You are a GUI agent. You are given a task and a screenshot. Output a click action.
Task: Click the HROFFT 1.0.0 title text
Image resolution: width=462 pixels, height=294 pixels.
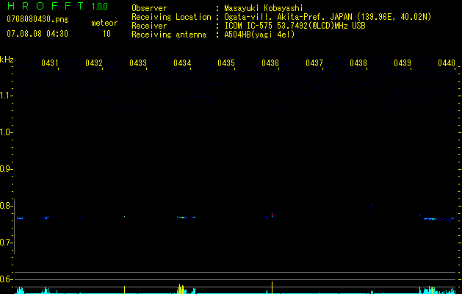57,6
